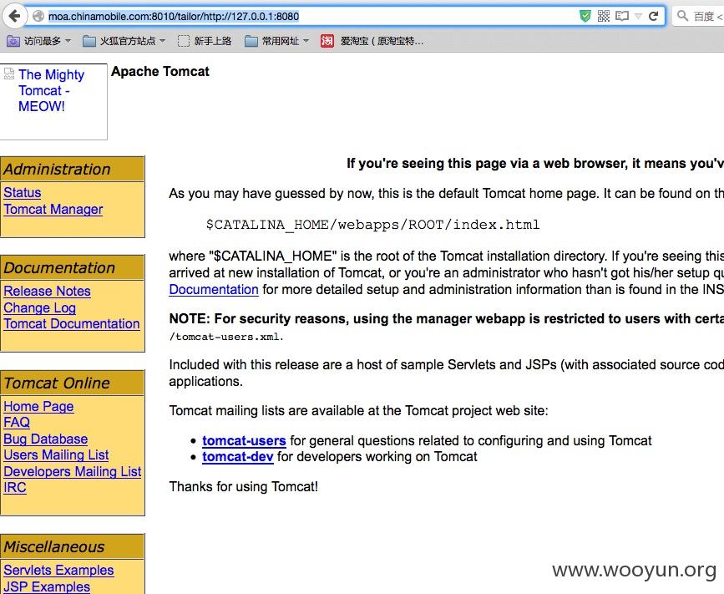
Task: Click the green shield security icon
Action: (x=585, y=16)
